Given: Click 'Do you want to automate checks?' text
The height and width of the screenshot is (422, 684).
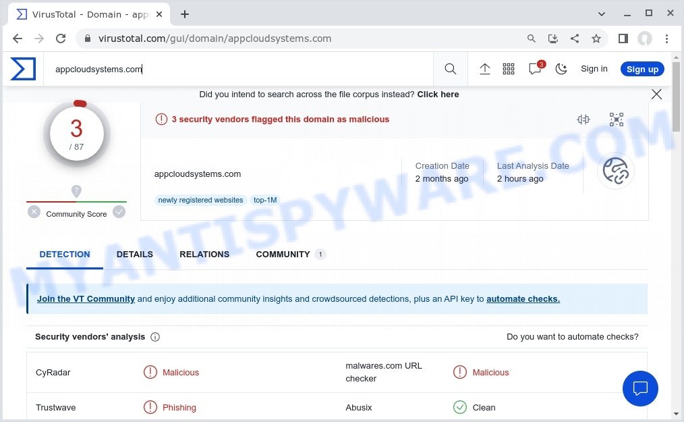Looking at the screenshot, I should (572, 337).
